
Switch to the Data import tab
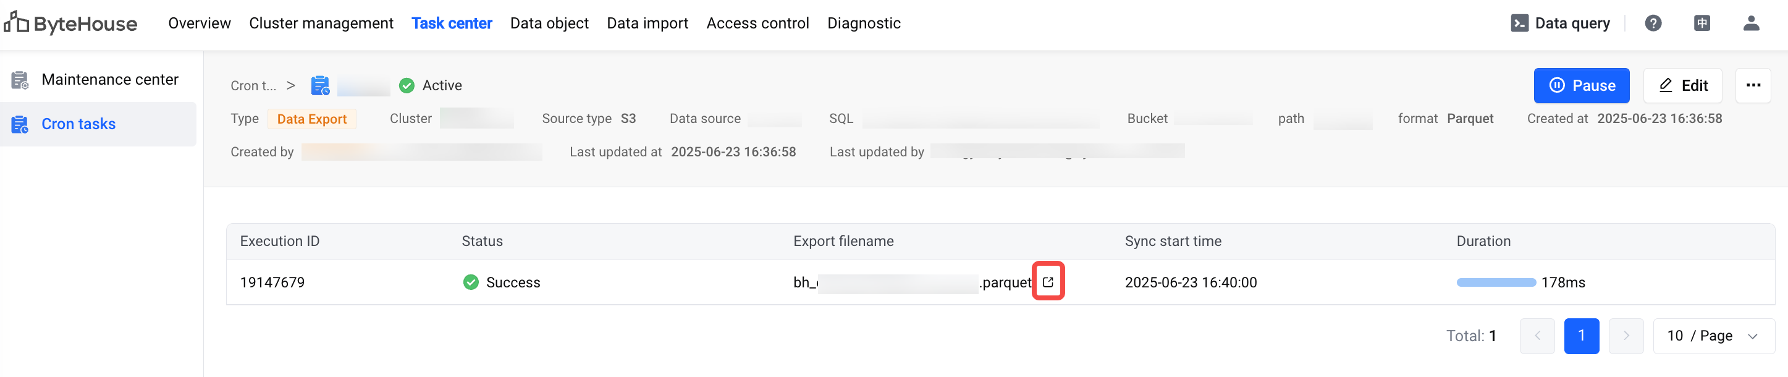(x=647, y=23)
